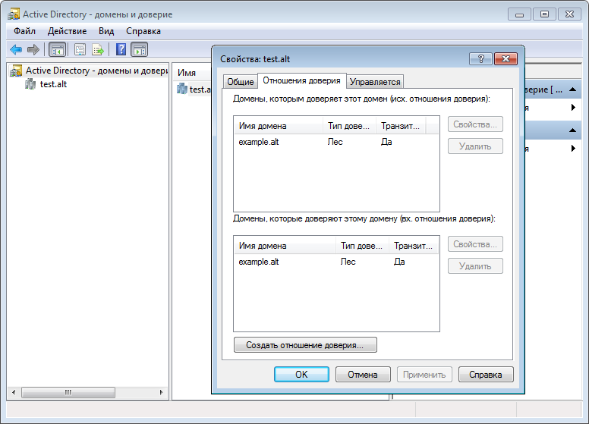Click the tree pane right scroll arrow
This screenshot has width=589, height=424.
pos(162,392)
